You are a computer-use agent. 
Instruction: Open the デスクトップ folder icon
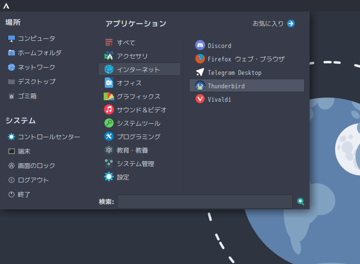[11, 82]
